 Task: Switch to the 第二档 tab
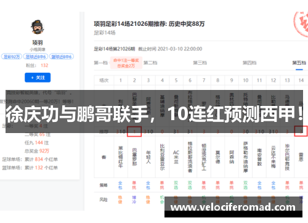point(150,63)
